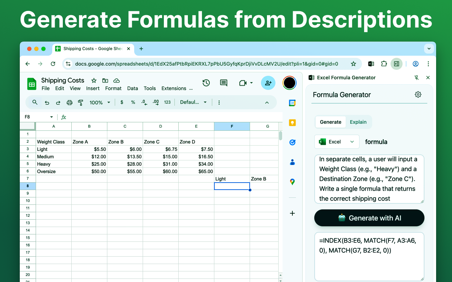Decrease decimal places using toolbar icon
The image size is (452, 282).
[144, 102]
